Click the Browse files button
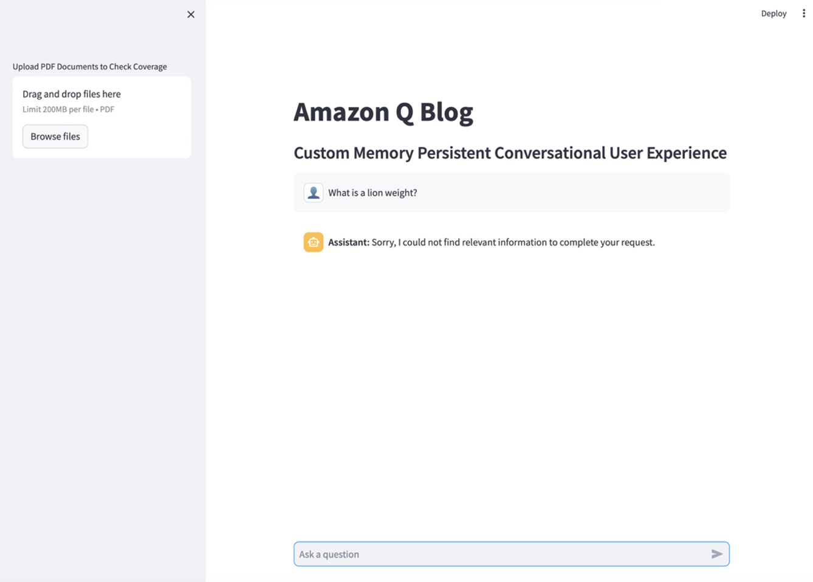813x582 pixels. point(55,136)
